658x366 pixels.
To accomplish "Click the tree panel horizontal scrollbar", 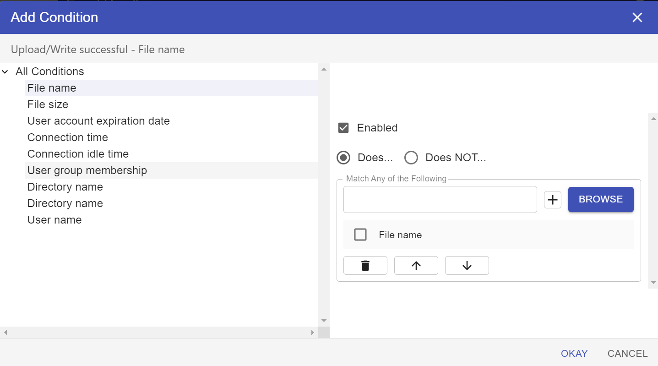I will tap(158, 332).
